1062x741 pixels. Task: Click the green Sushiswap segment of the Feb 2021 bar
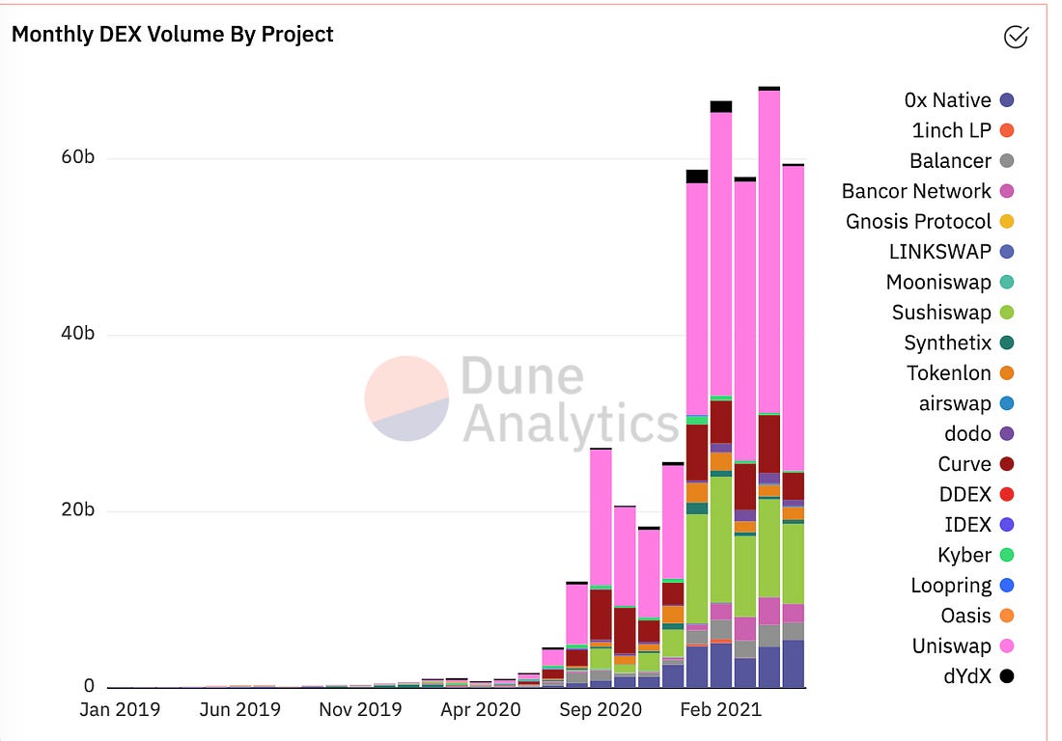click(721, 539)
